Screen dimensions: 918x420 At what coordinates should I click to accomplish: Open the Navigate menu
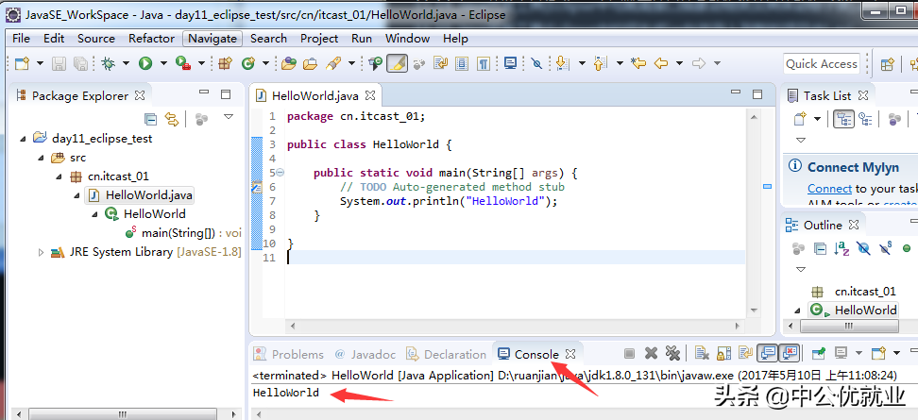pos(212,39)
